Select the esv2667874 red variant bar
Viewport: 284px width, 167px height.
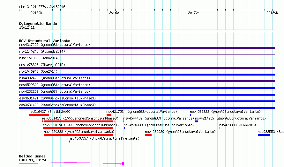pos(78,128)
